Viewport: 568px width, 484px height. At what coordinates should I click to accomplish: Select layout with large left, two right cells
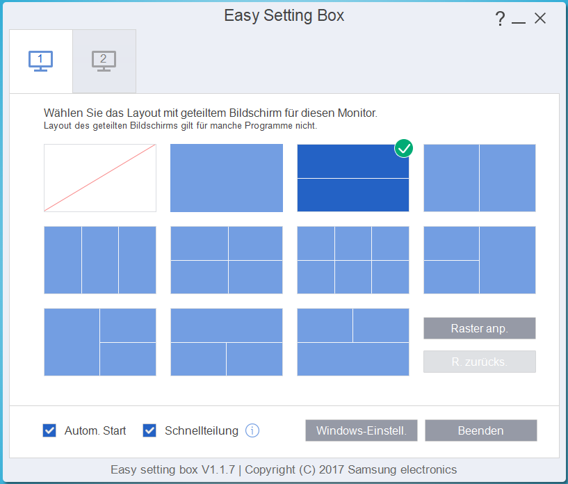pos(99,342)
